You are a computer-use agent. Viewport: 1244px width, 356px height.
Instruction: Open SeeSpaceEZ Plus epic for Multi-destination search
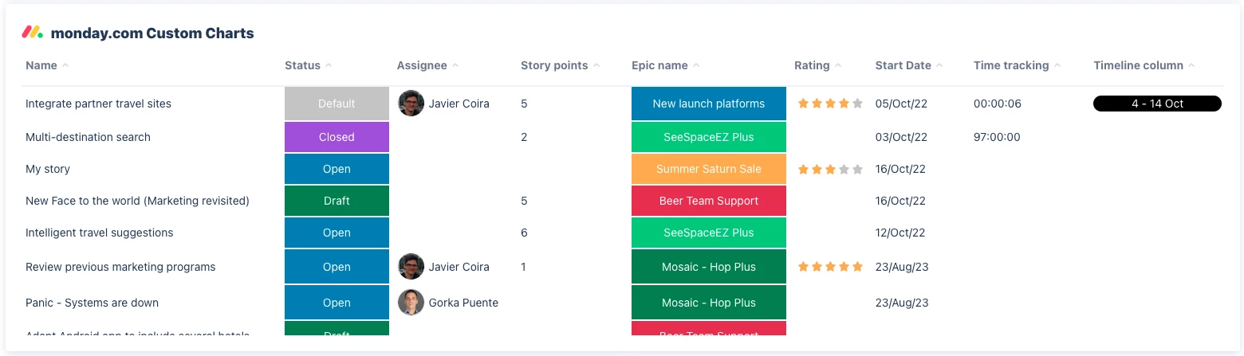[x=708, y=137]
